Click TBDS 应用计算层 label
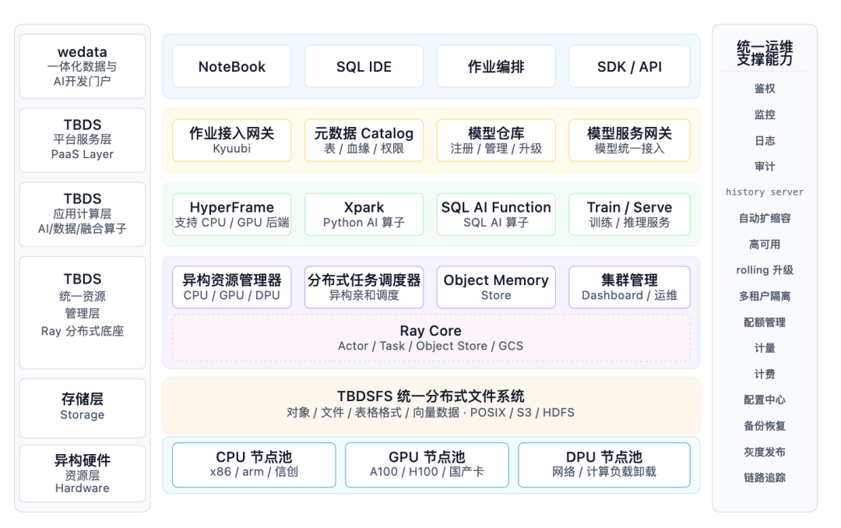Viewport: 841px width, 528px height. click(82, 214)
